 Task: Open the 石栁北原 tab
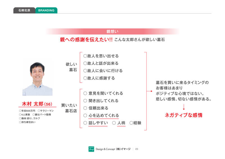click(x=24, y=10)
